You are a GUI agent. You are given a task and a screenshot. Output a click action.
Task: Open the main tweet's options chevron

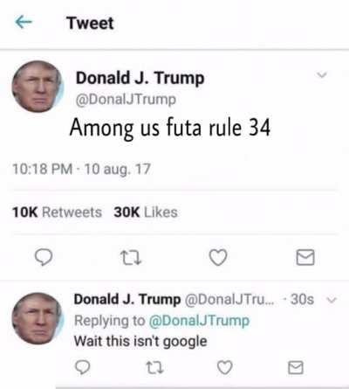coord(322,75)
